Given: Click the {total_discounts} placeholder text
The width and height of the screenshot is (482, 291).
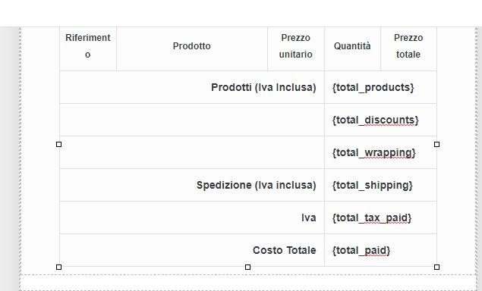Looking at the screenshot, I should tap(375, 120).
